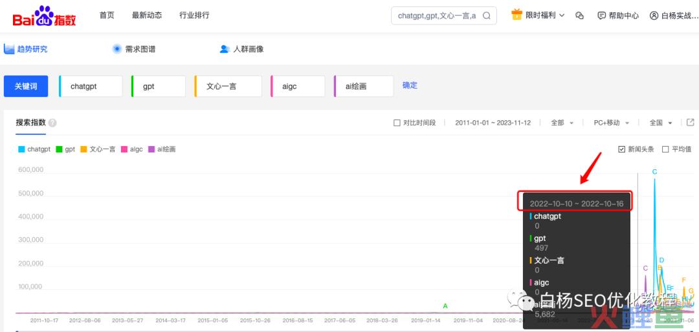Switch to 人群画像 tab
Screen dimensions: 699x332
241,49
